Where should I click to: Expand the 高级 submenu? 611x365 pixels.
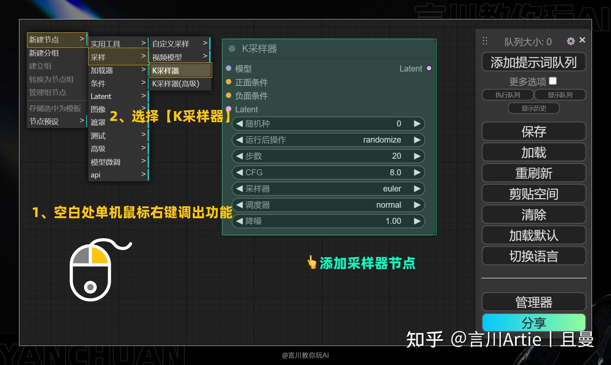(x=118, y=149)
